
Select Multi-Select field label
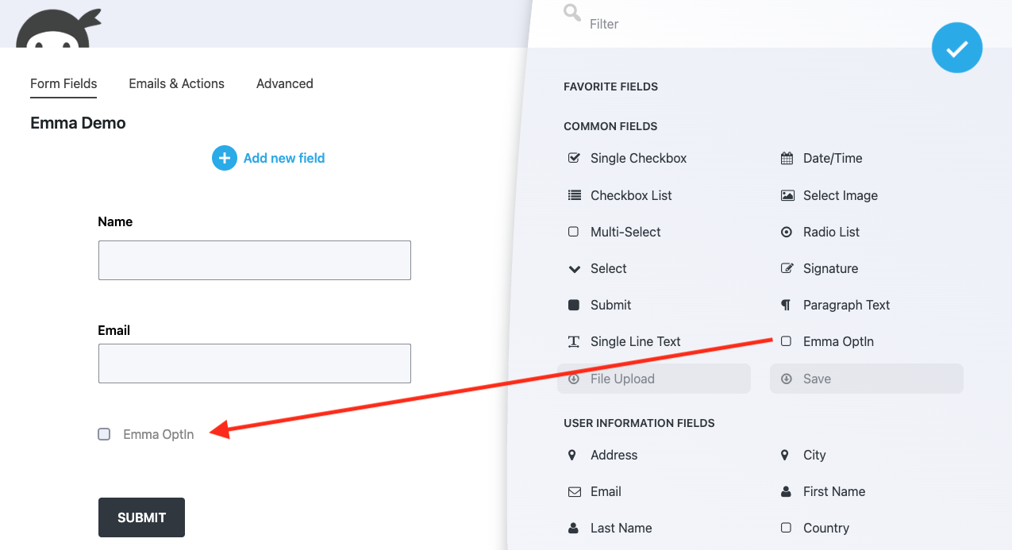click(625, 232)
